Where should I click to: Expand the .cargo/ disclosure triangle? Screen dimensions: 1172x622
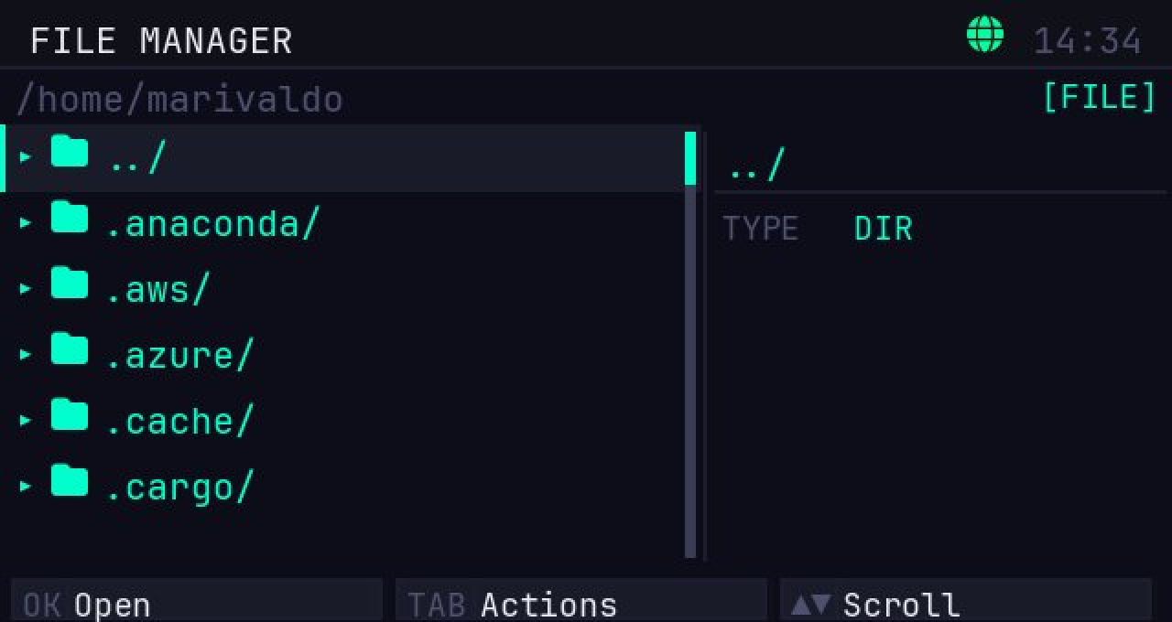click(x=26, y=486)
